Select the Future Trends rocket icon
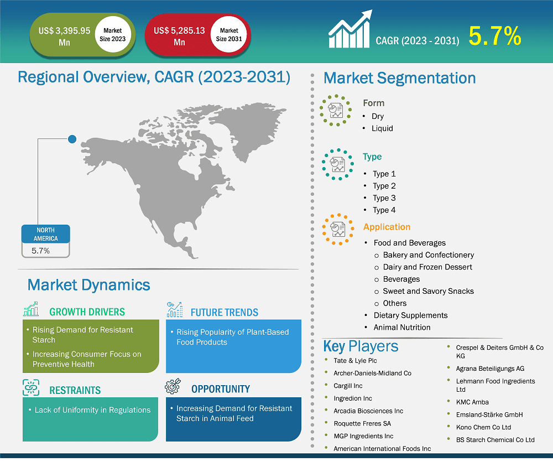The image size is (553, 472). (x=175, y=309)
